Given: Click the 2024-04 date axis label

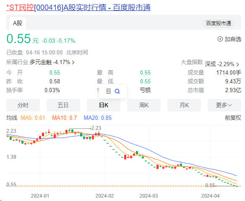Looking at the screenshot, I should pyautogui.click(x=210, y=196).
